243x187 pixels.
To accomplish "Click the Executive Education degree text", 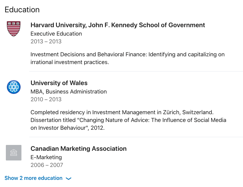I will [56, 34].
